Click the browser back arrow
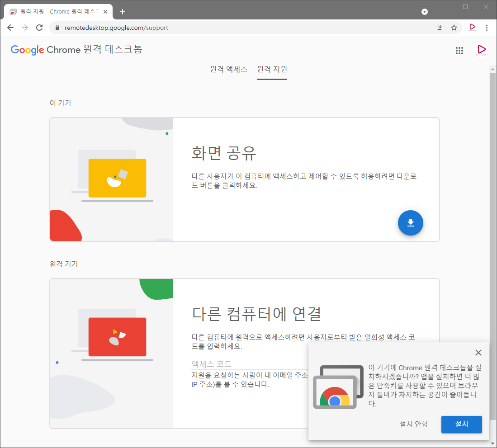 10,28
